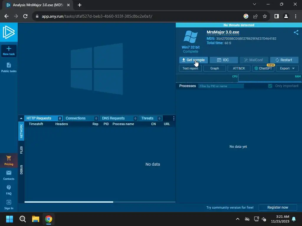Click the MrsMajor 3.0.exe file name
This screenshot has height=226, width=302.
pos(223,32)
